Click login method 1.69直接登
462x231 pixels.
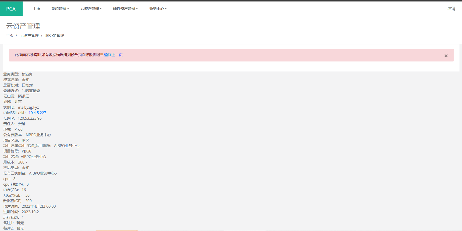[x=31, y=91]
